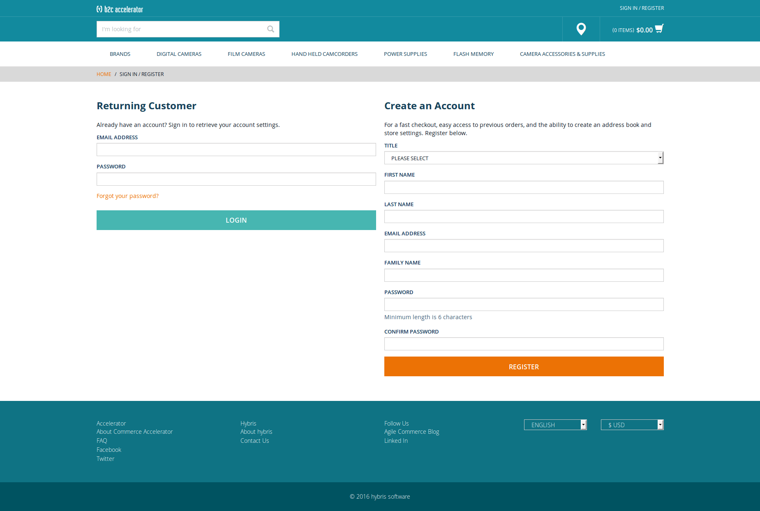
Task: Open the Linked In footer link
Action: (x=396, y=441)
